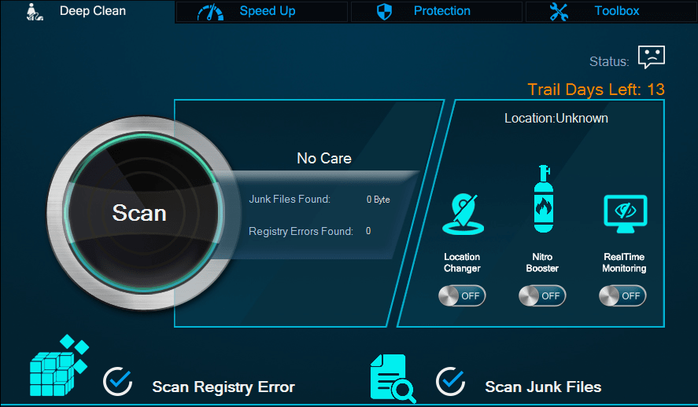Image resolution: width=698 pixels, height=407 pixels.
Task: Click the registry cubes icon
Action: click(x=59, y=365)
